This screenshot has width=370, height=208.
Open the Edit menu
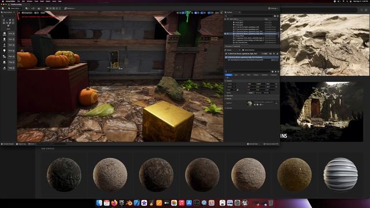23,1
